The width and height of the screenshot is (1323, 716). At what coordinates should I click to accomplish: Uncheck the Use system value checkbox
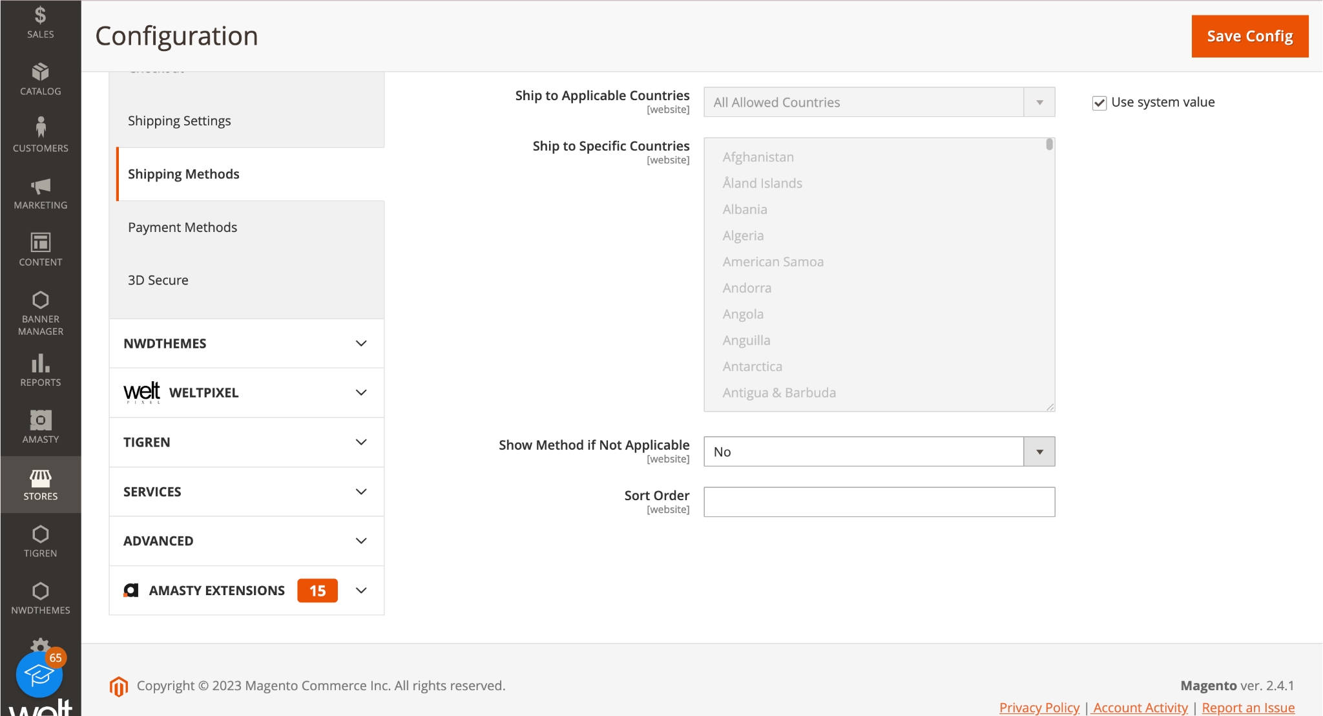tap(1099, 103)
